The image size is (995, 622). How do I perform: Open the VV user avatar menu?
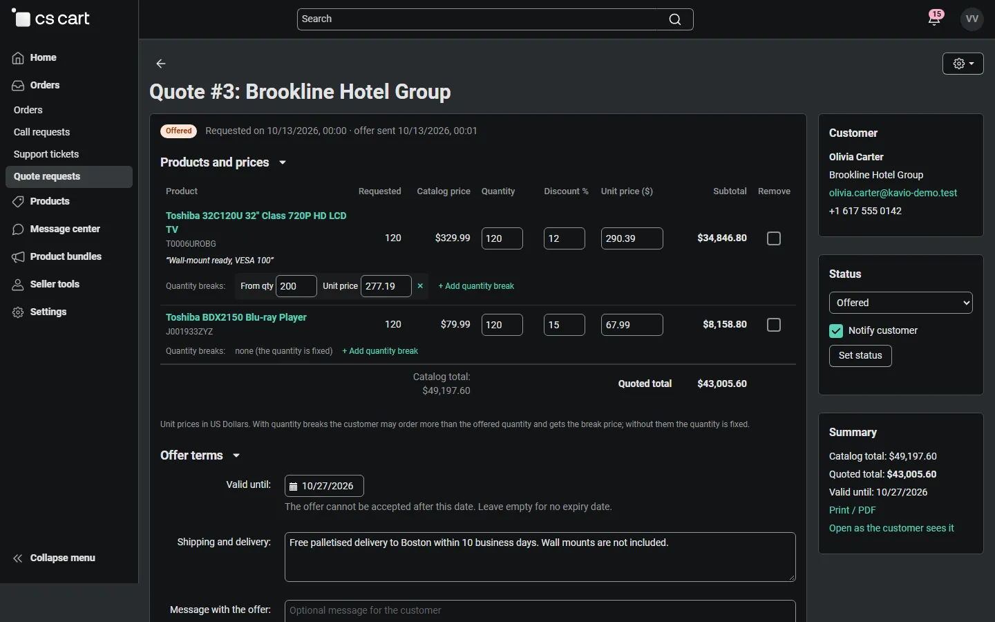(x=972, y=19)
